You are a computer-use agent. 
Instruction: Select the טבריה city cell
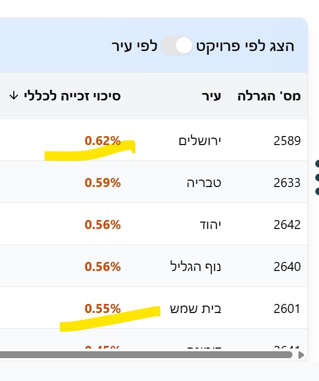point(204,183)
